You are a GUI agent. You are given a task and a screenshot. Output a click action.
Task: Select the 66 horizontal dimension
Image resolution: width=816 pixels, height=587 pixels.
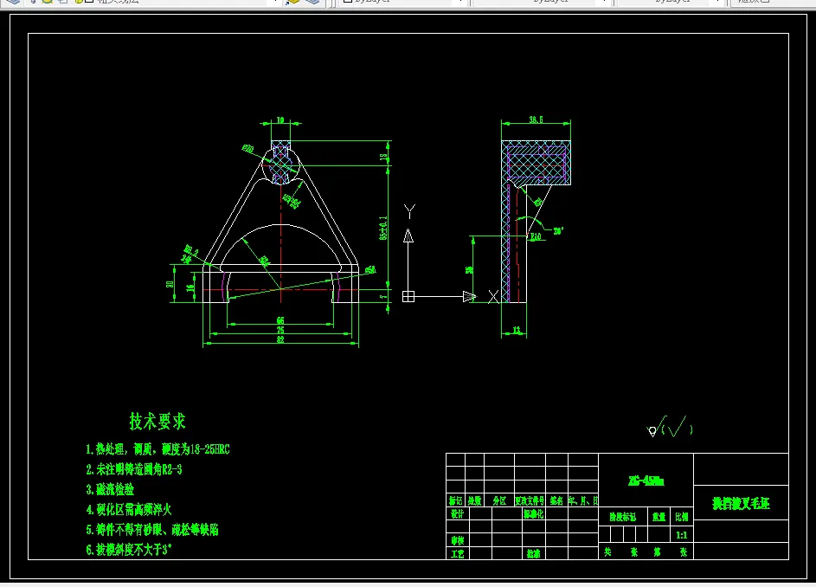tap(280, 320)
